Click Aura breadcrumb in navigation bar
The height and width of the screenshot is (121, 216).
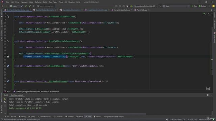click(x=7, y=91)
